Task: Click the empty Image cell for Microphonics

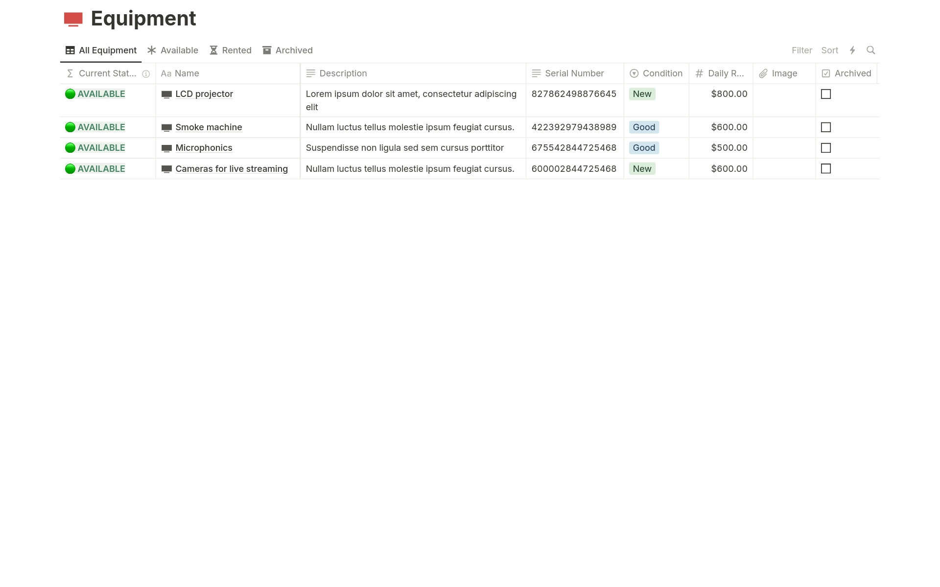Action: coord(784,148)
